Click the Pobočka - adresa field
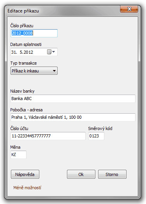The height and width of the screenshot is (204, 146). click(x=73, y=117)
